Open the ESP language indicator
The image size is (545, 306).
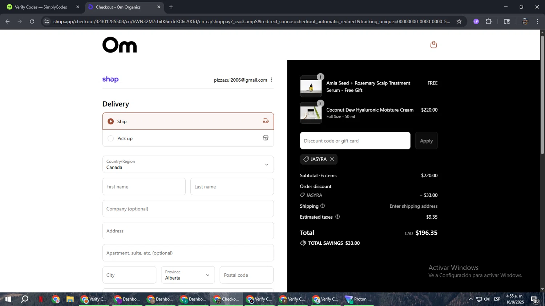point(497,299)
